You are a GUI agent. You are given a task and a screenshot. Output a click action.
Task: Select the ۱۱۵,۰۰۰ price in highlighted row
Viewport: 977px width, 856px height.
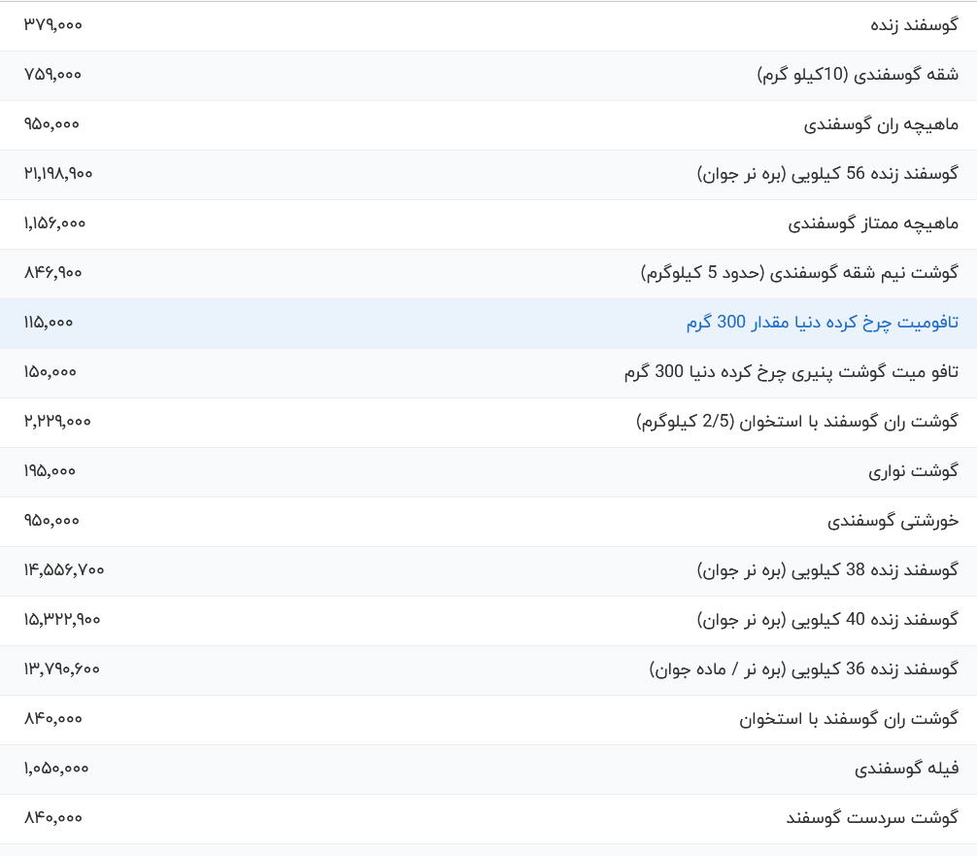(x=49, y=323)
